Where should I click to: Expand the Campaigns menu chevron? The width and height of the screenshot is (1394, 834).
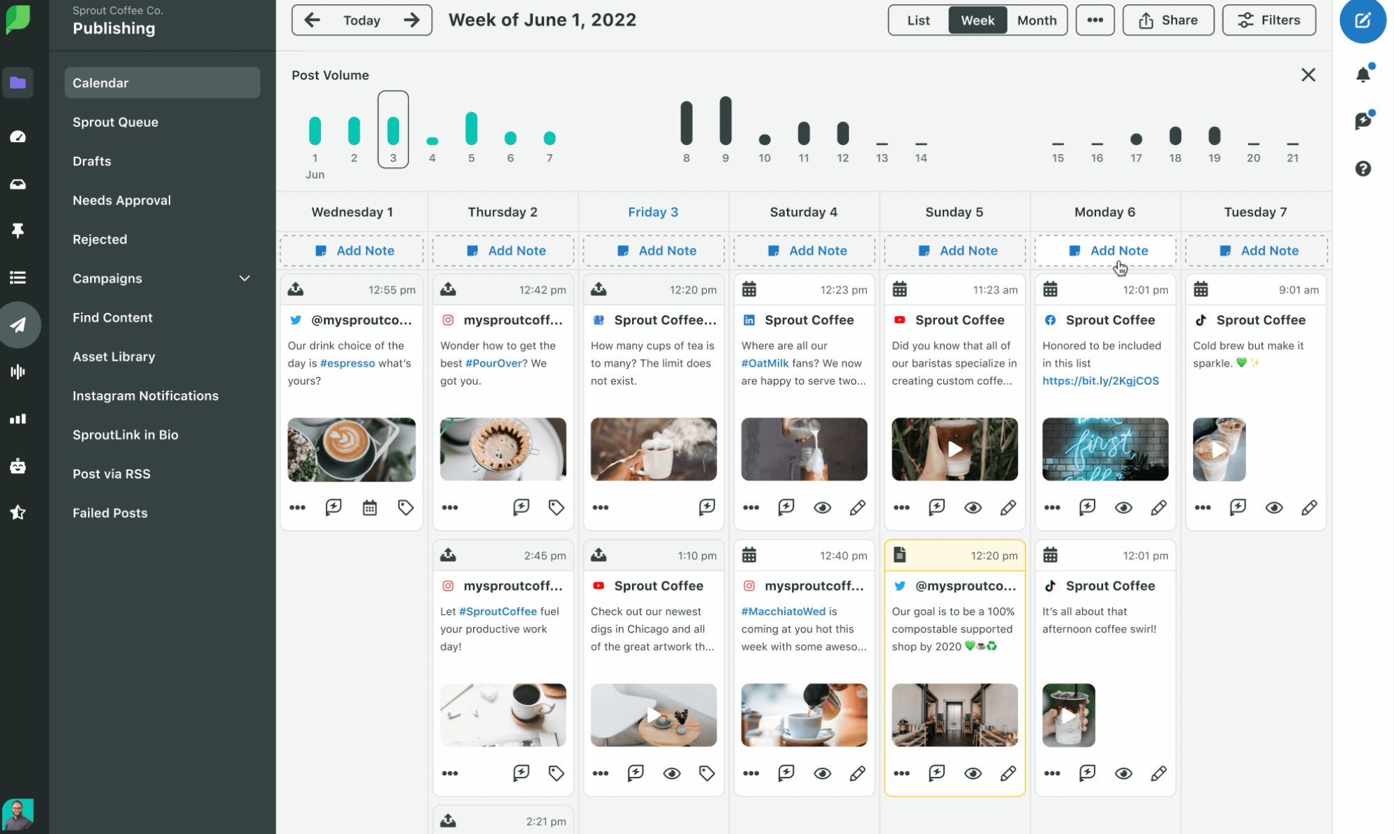[245, 278]
